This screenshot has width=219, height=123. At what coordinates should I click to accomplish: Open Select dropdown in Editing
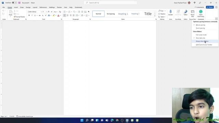[162, 17]
